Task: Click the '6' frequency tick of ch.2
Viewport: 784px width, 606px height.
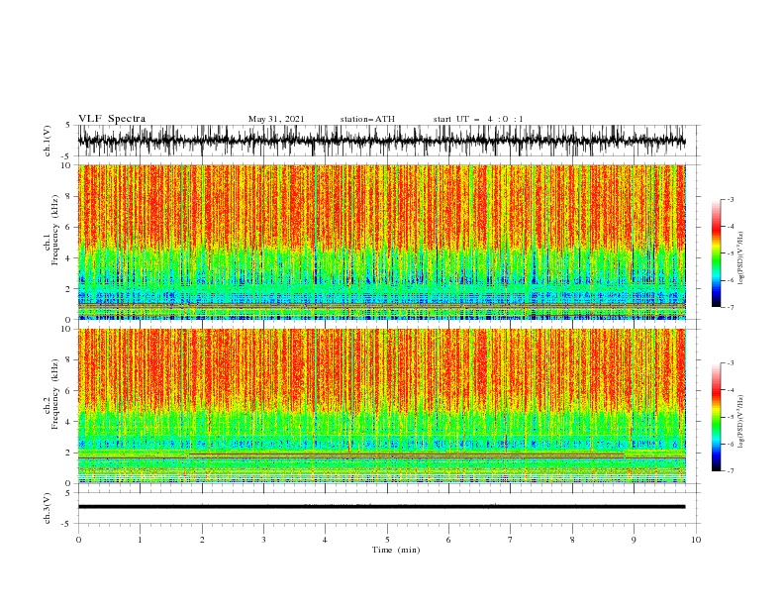Action: coord(70,391)
